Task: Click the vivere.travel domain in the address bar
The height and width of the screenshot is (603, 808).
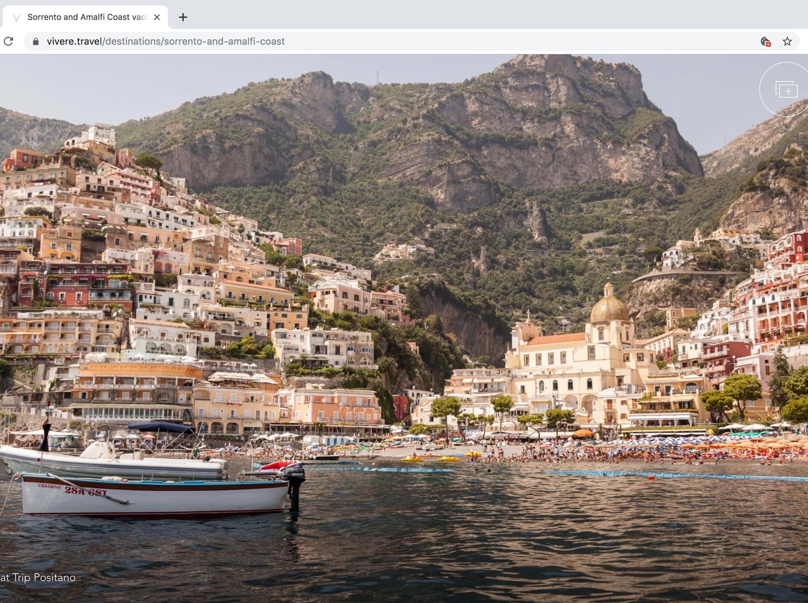Action: pos(74,41)
